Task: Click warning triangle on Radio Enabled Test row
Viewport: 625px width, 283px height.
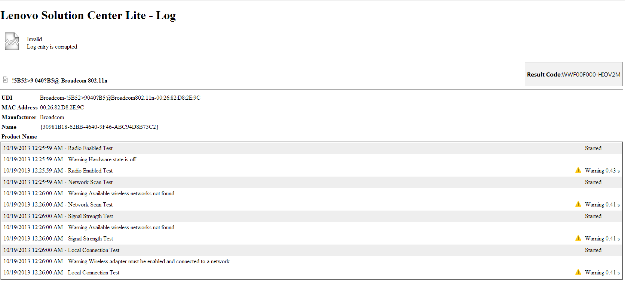Action: (x=578, y=170)
